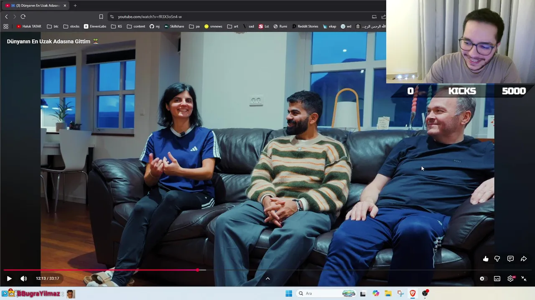Go back in browser history

6,17
